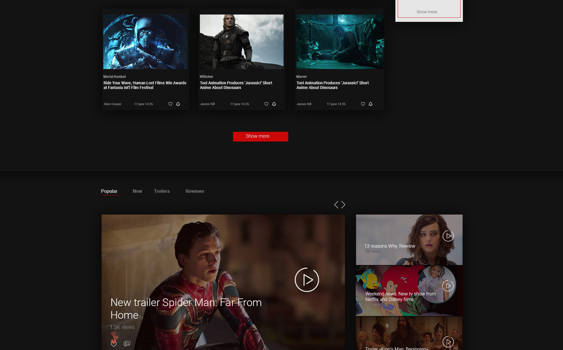The image size is (563, 350).
Task: Switch to the Treilers tab
Action: [162, 191]
